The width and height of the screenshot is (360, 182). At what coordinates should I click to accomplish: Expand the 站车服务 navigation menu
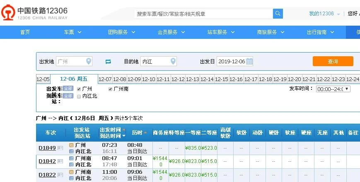221,32
